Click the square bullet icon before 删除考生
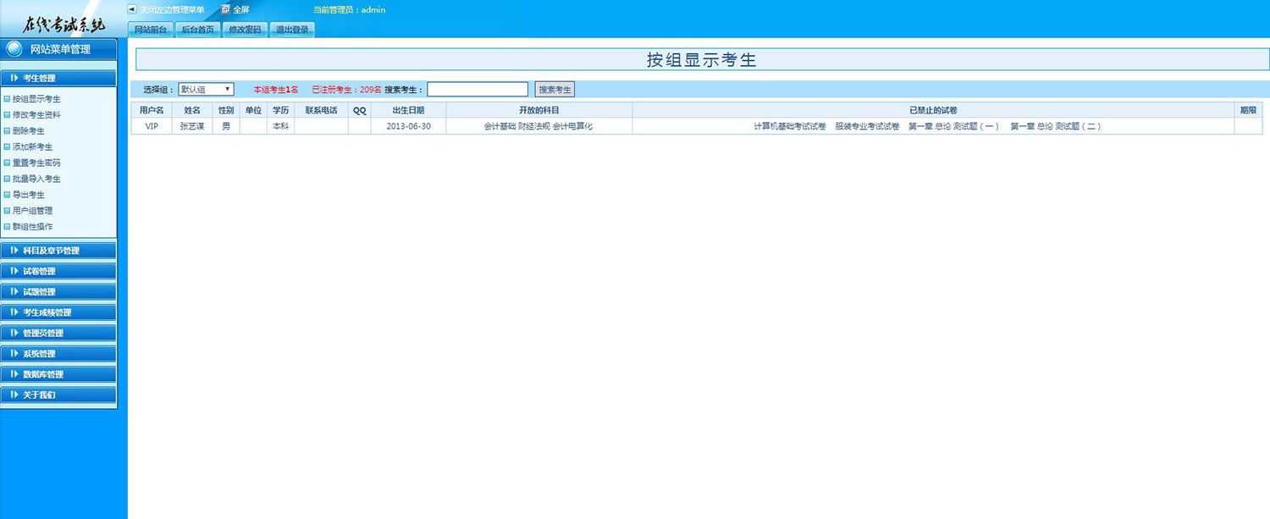The image size is (1270, 519). click(x=7, y=131)
